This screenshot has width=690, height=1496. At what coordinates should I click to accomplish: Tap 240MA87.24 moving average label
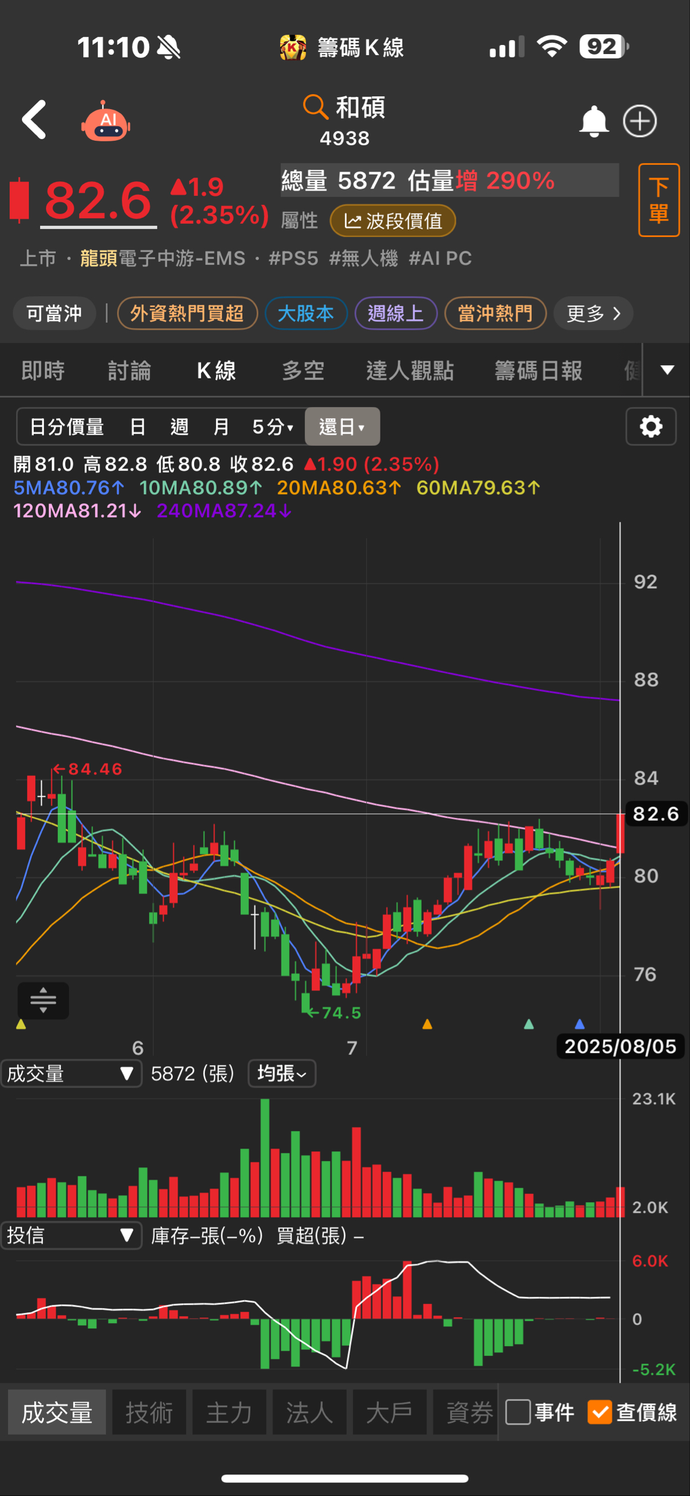(x=225, y=511)
